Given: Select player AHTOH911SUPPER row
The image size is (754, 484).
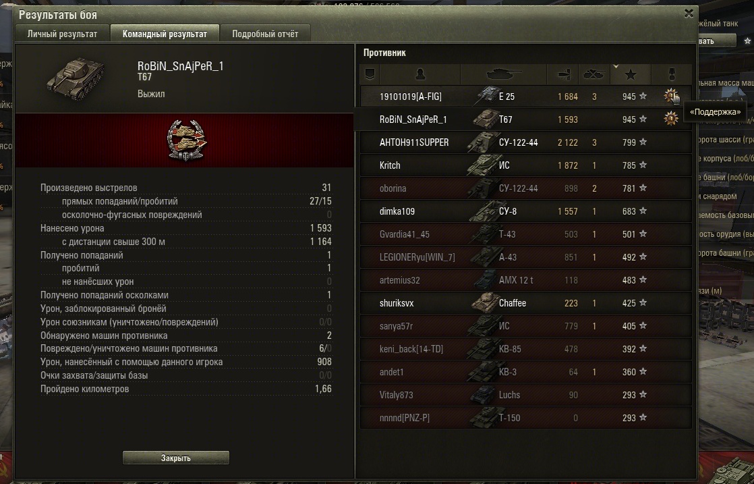Looking at the screenshot, I should 525,142.
